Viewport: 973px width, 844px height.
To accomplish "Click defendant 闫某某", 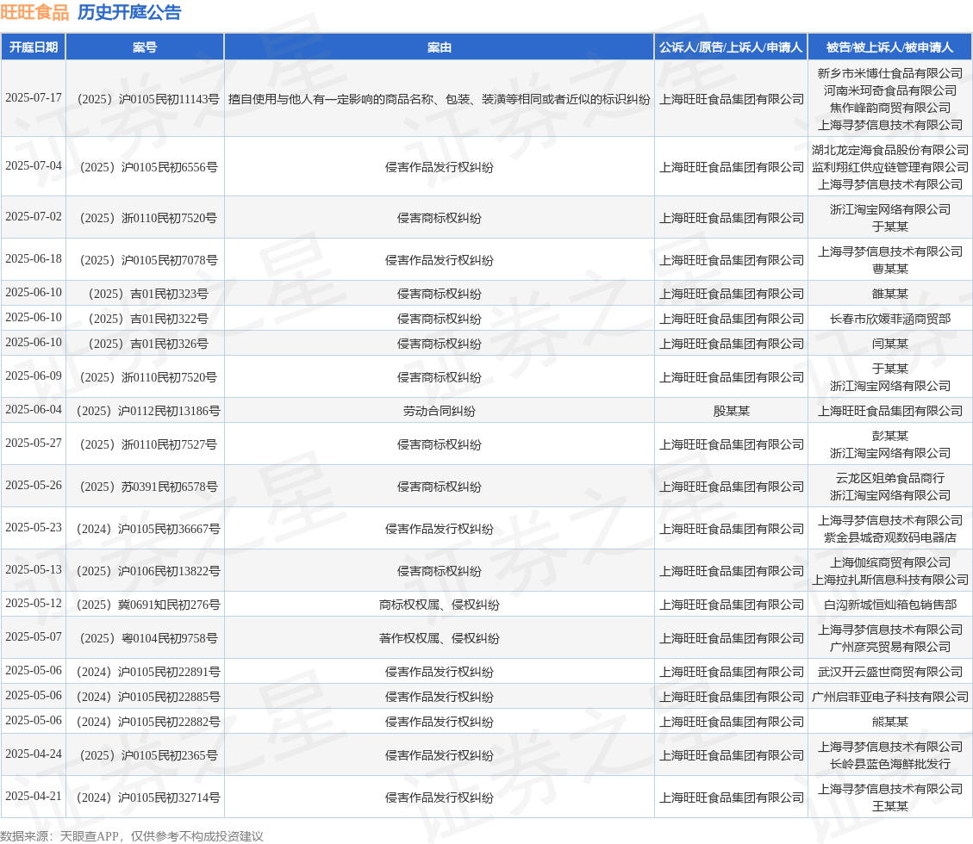I will (890, 344).
